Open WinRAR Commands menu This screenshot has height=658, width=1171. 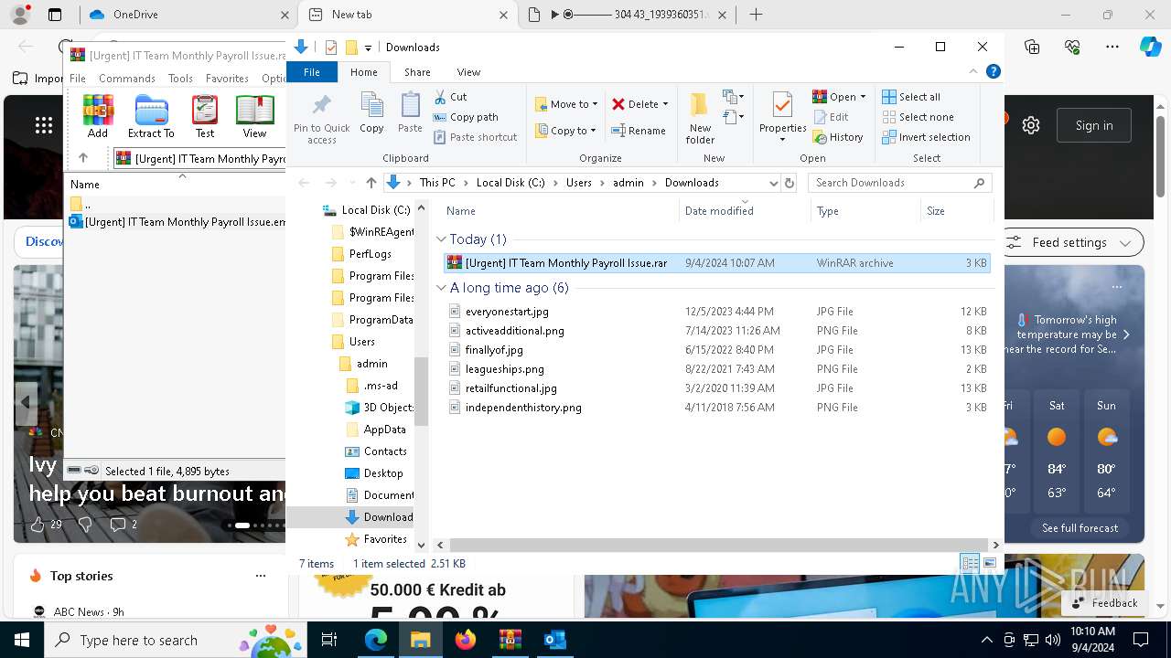(x=127, y=79)
